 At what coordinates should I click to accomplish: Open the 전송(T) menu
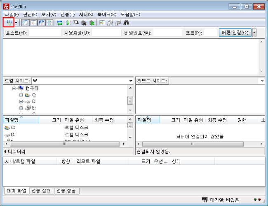pos(68,14)
